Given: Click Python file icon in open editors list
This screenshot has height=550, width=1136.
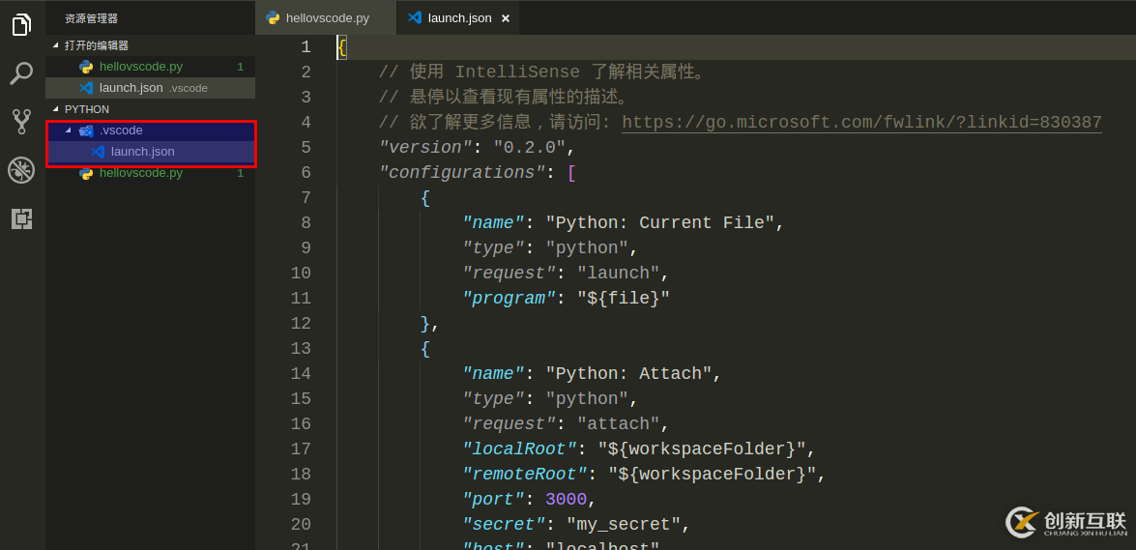Looking at the screenshot, I should (86, 67).
